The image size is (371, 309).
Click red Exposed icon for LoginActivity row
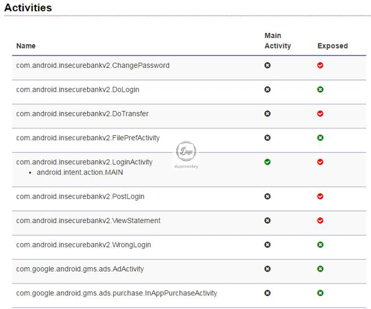[x=320, y=162]
